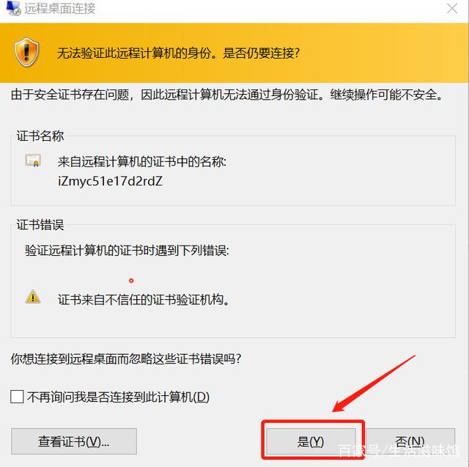Image resolution: width=469 pixels, height=467 pixels.
Task: Close the dialog with the X button
Action: pyautogui.click(x=452, y=8)
